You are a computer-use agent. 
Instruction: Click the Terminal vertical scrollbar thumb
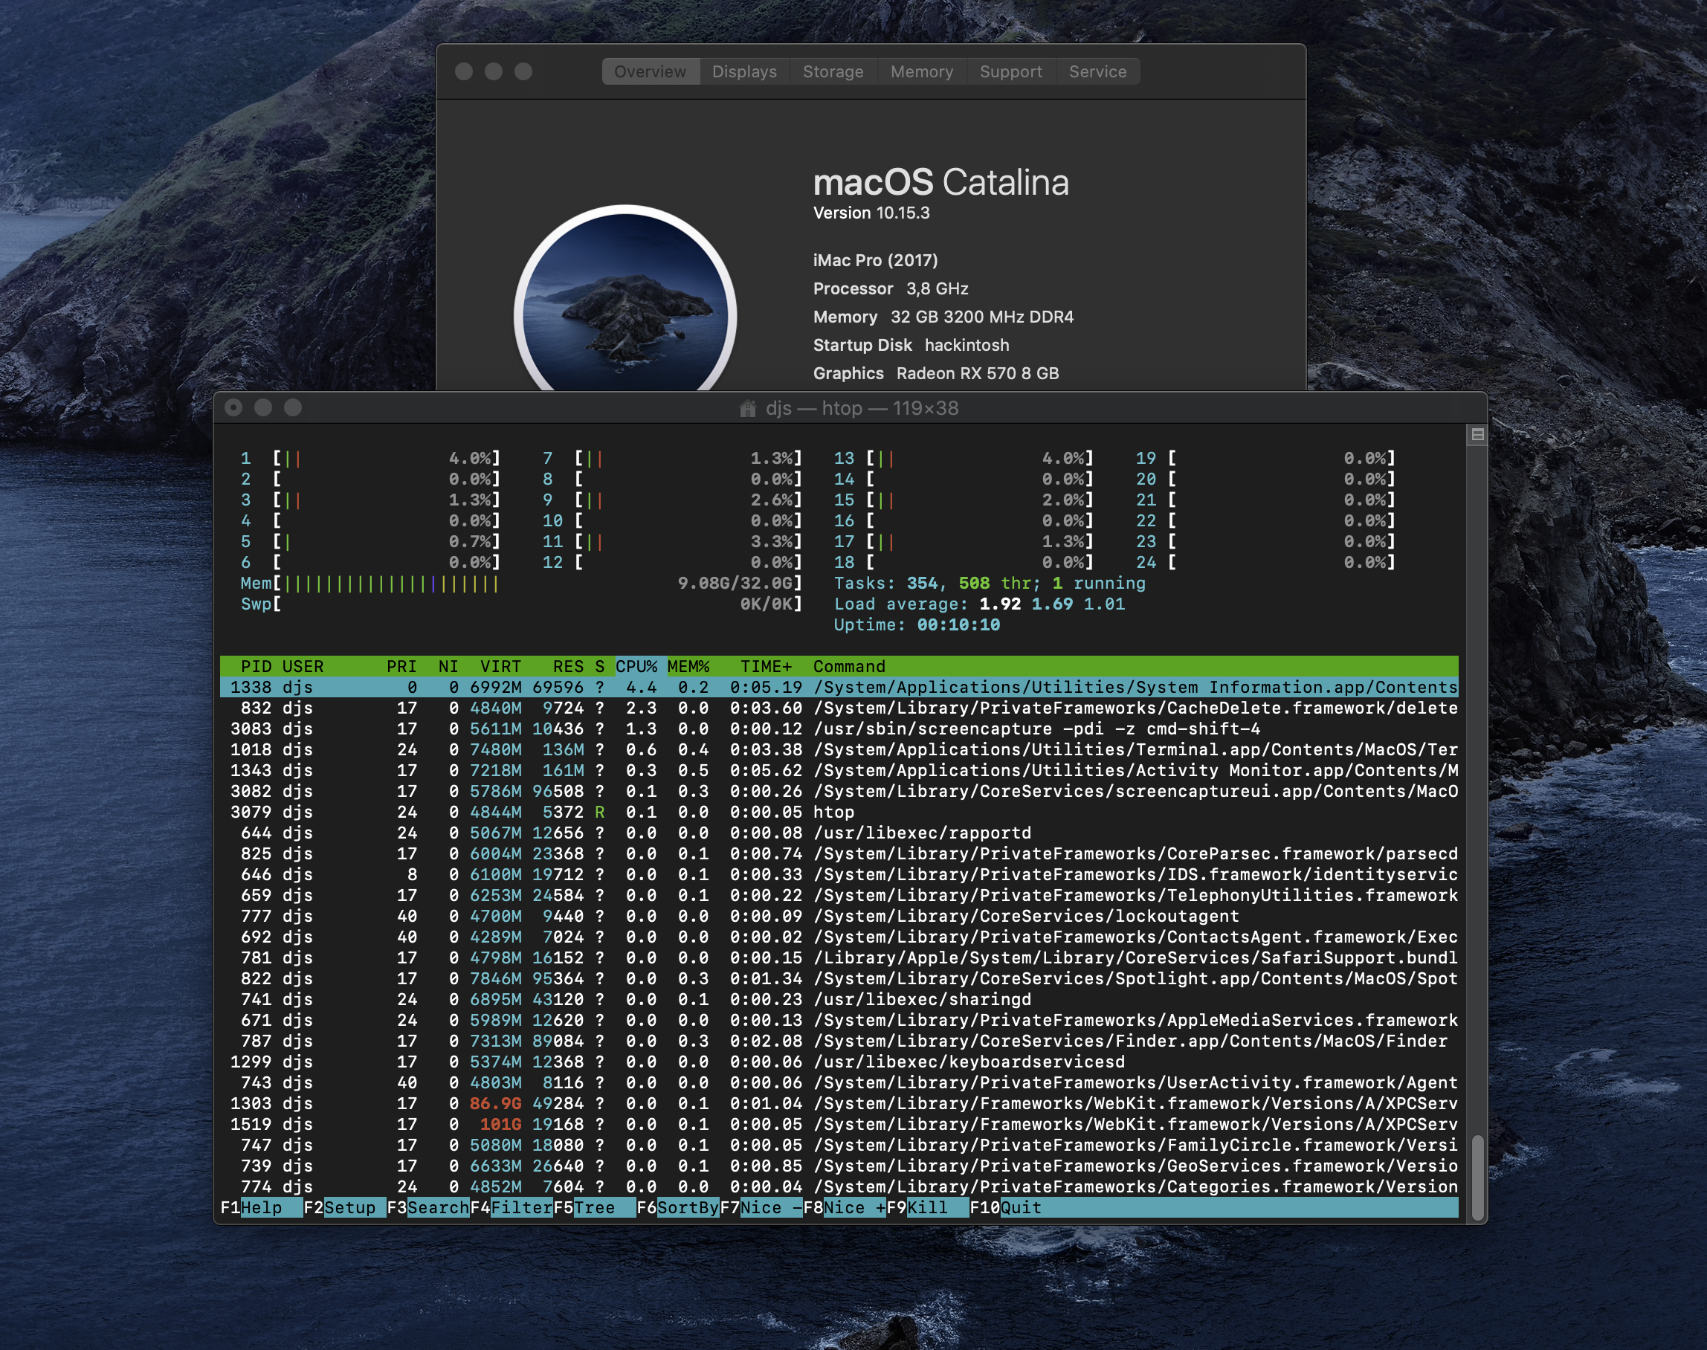tap(1477, 1178)
